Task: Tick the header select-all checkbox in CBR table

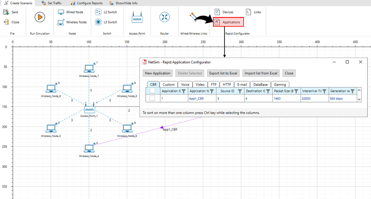Action: (153, 91)
